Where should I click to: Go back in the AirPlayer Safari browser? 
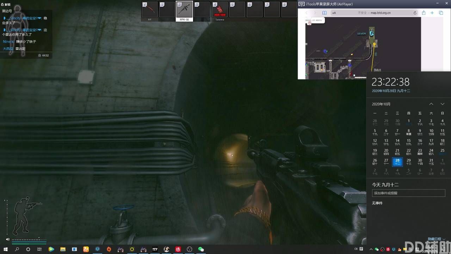(307, 13)
